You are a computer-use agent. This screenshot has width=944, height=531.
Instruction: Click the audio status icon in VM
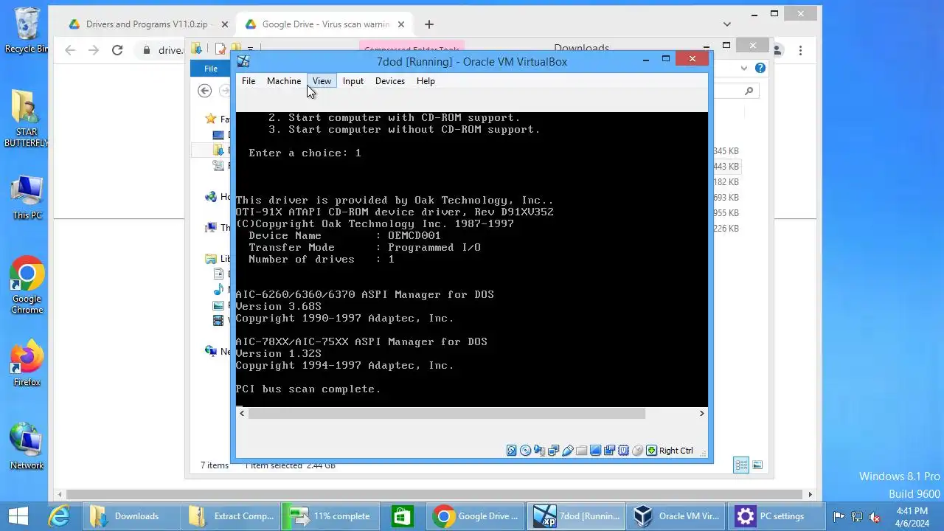tap(539, 451)
